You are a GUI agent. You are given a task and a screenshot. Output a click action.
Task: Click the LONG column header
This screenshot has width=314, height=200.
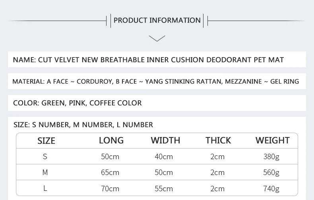click(x=111, y=140)
